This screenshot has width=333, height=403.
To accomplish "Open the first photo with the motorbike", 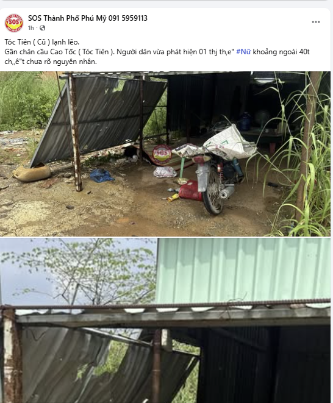I will 165,154.
